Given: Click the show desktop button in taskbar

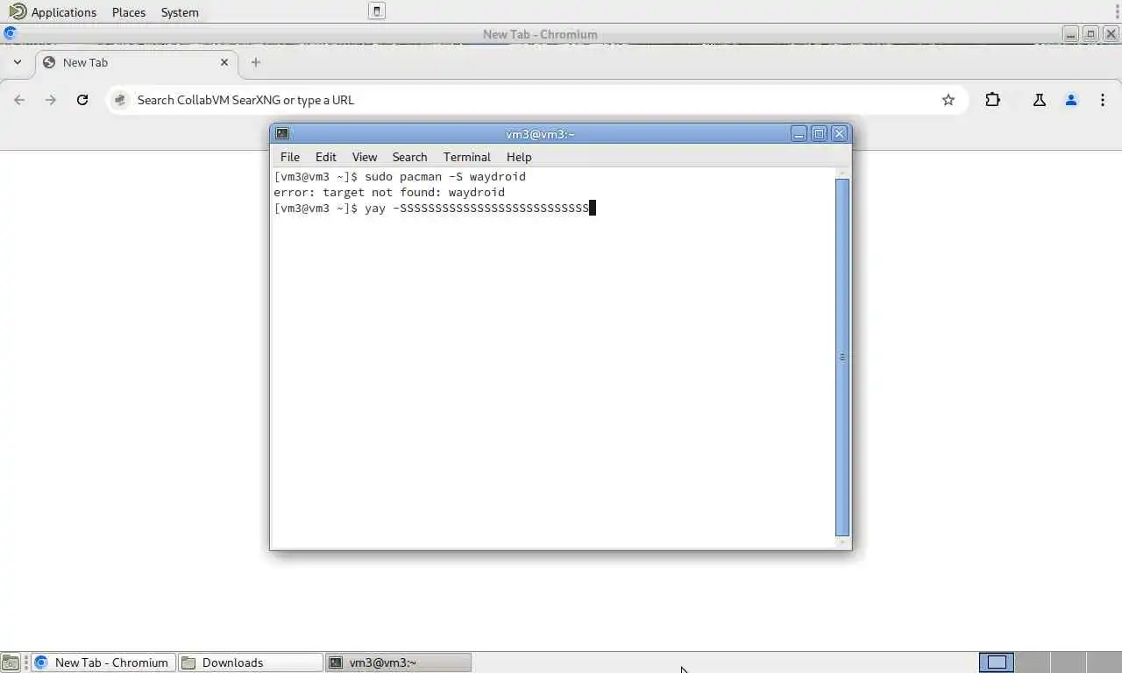Looking at the screenshot, I should pyautogui.click(x=11, y=662).
